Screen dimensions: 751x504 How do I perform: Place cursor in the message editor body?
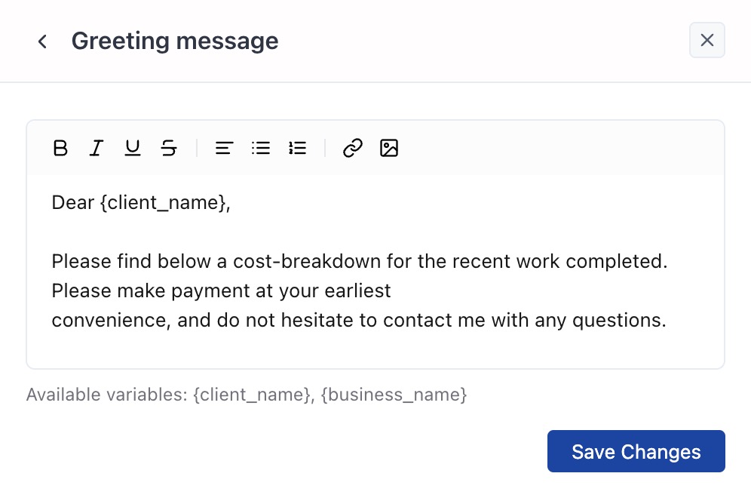click(x=375, y=272)
